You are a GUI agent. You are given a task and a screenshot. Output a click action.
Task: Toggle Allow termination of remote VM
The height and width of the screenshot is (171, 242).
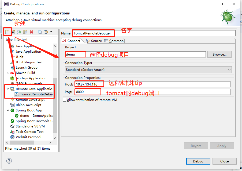click(x=65, y=100)
